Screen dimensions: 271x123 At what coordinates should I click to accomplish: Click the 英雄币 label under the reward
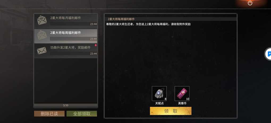point(182,103)
